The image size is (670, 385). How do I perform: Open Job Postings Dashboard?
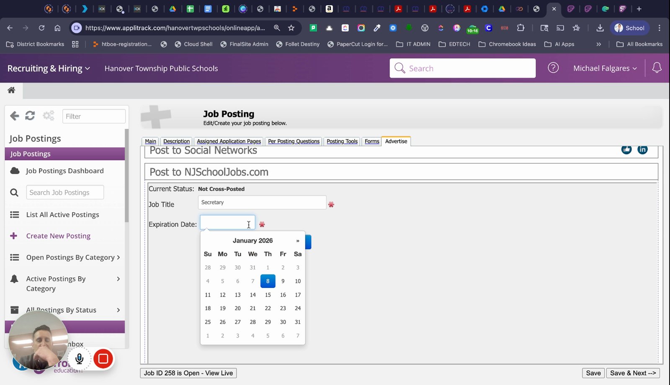(x=65, y=171)
